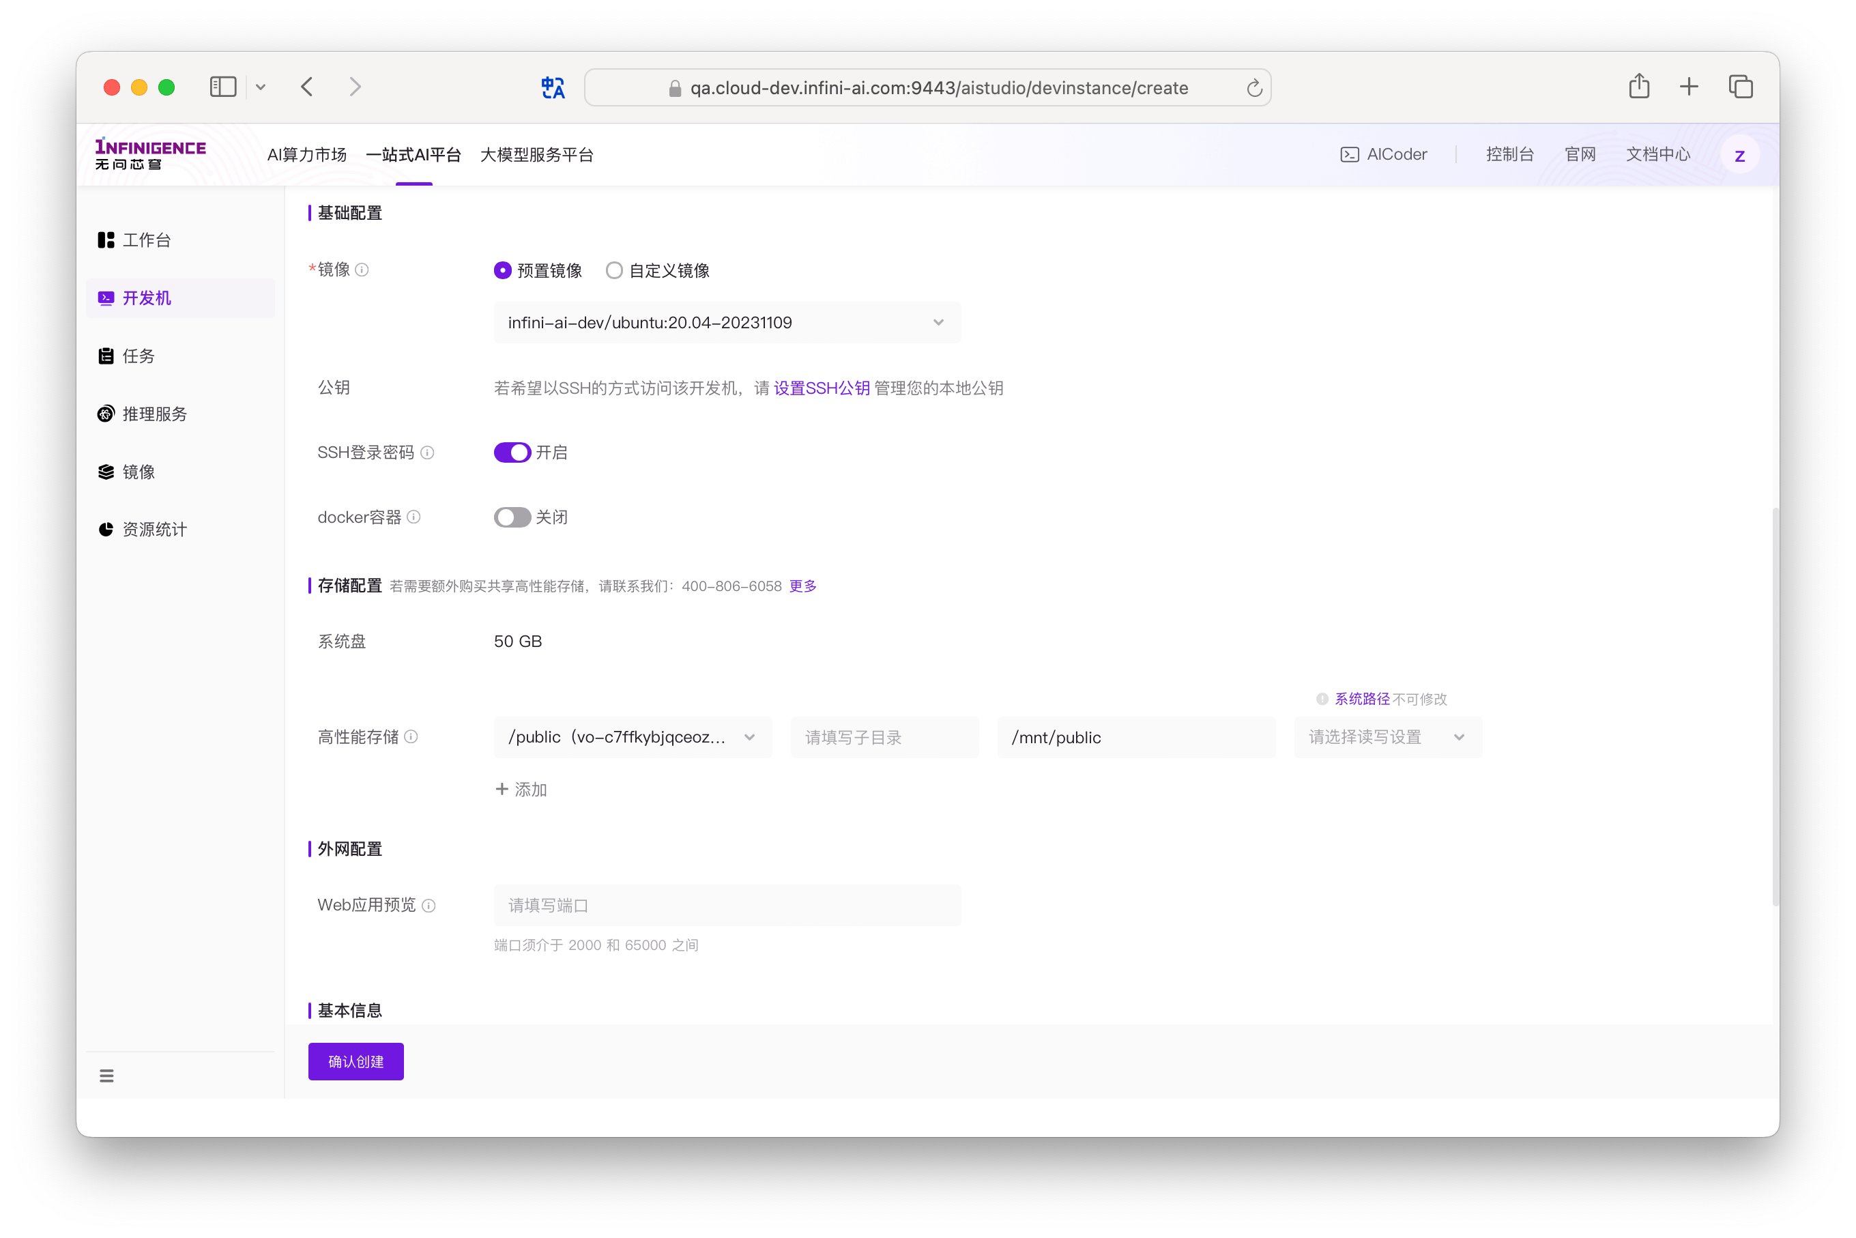Screen dimensions: 1856x1238
Task: Open 控制台 in the top navigation
Action: click(x=1509, y=155)
